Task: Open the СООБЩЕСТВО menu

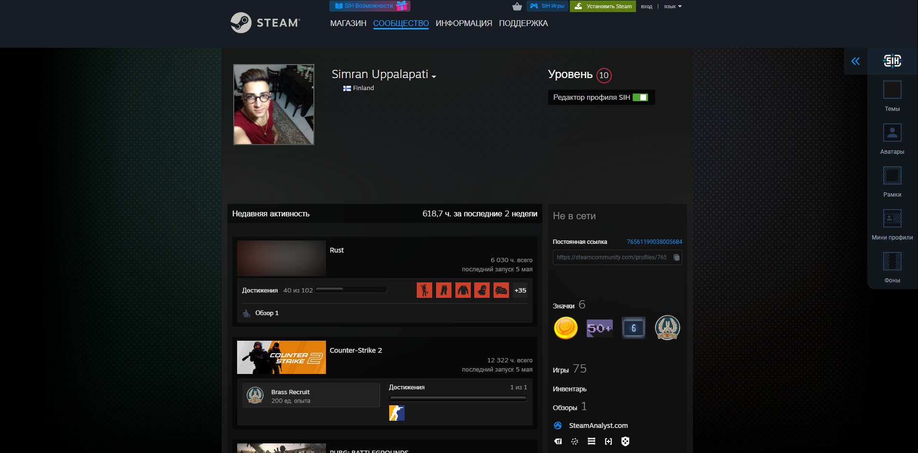Action: pos(401,23)
